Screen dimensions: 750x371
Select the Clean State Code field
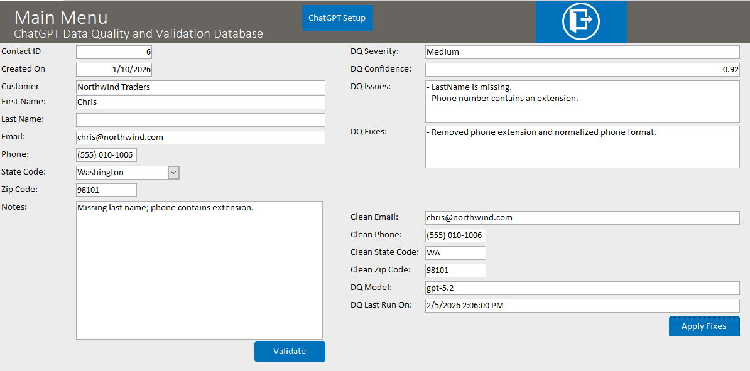455,253
